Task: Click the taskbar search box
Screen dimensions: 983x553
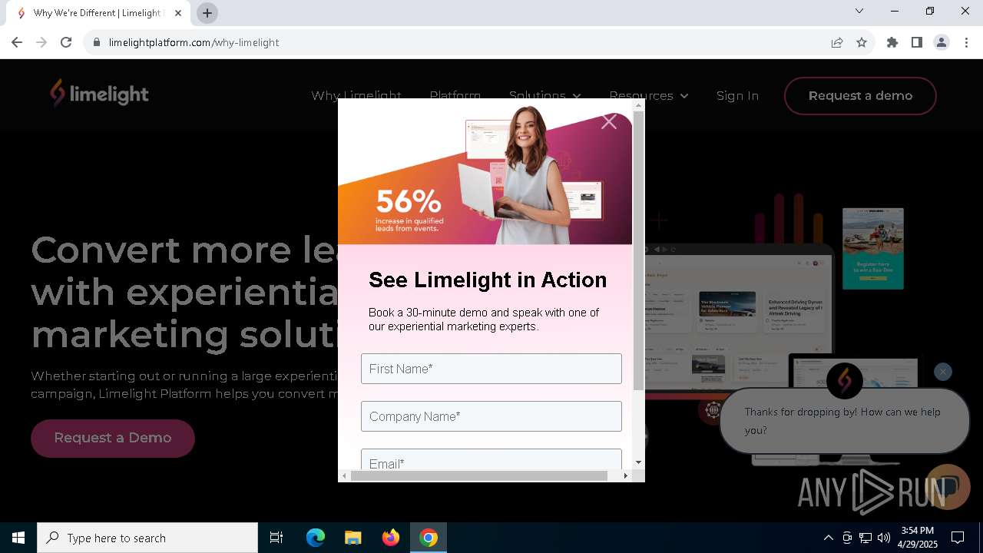Action: 147,538
